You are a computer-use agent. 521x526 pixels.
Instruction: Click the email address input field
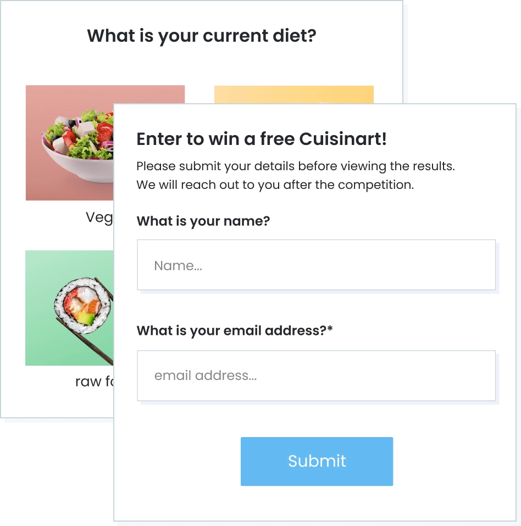(316, 375)
